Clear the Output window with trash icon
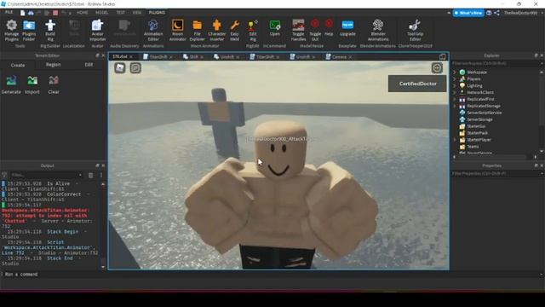Screen dimensions: 545x307 tap(91, 175)
